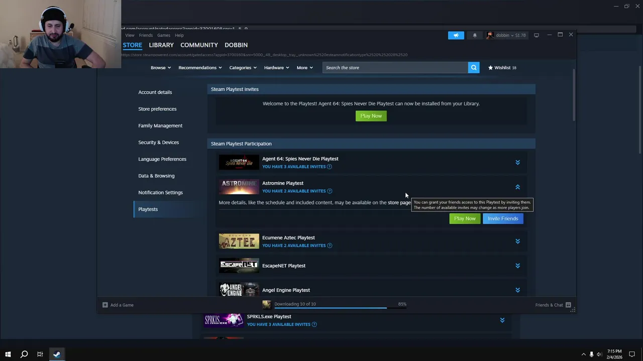Open Windows taskbar search
643x361 pixels.
point(24,354)
